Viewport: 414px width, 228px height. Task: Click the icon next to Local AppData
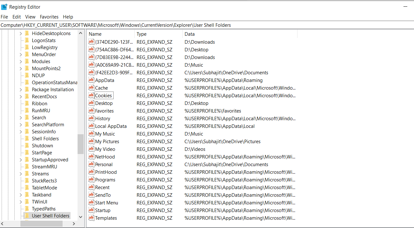click(91, 126)
